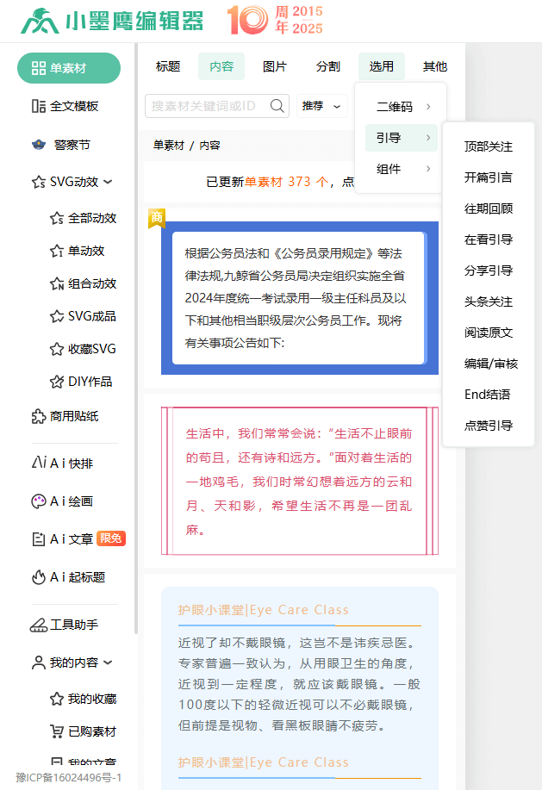542x790 pixels.
Task: Choose 点赞引导 in the submenu
Action: [488, 426]
